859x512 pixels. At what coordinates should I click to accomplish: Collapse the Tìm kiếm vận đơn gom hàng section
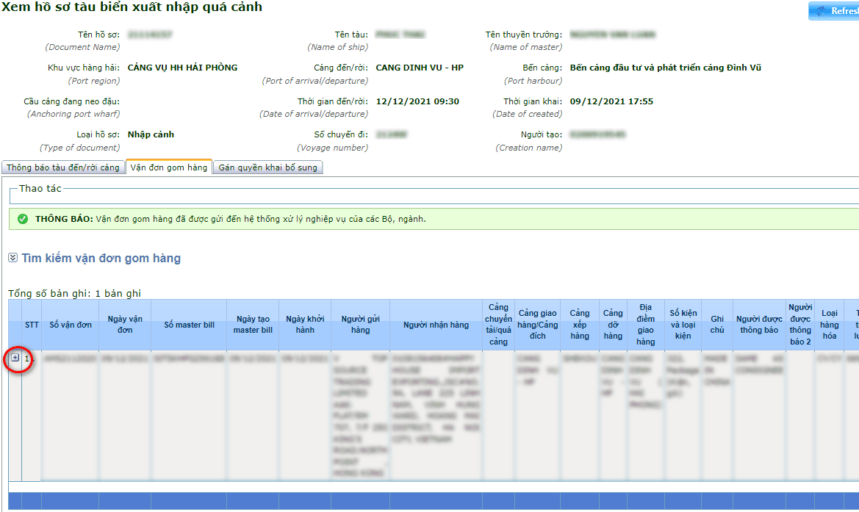[12, 259]
